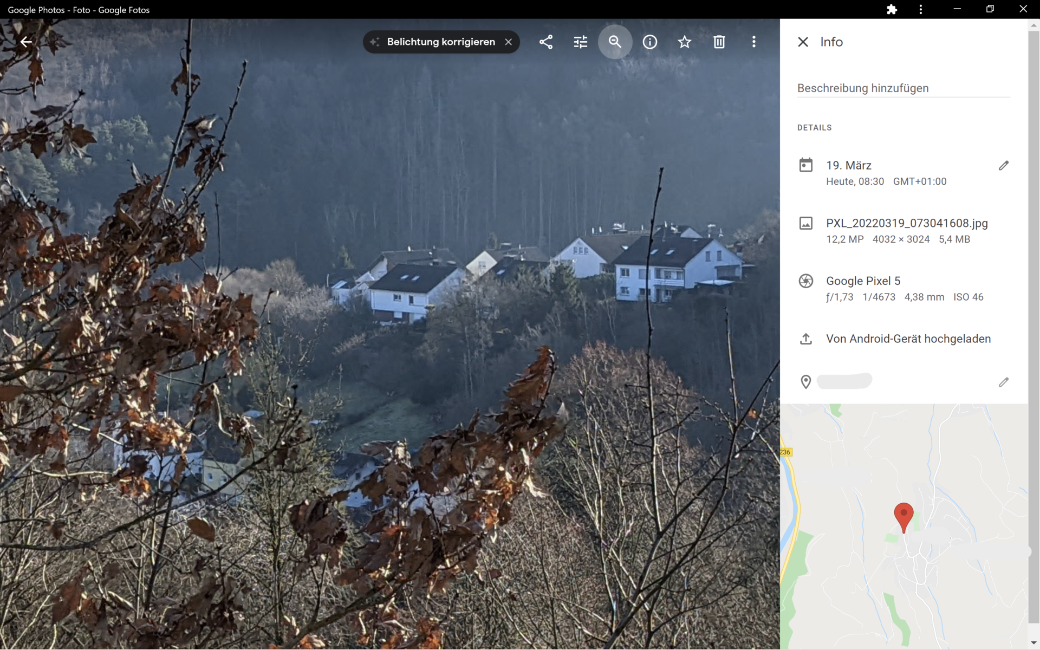The width and height of the screenshot is (1040, 650).
Task: Click the Beschreibung hinzufügen field
Action: point(903,88)
